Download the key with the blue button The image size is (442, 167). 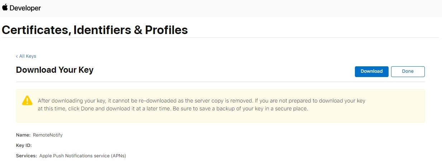[x=371, y=71]
